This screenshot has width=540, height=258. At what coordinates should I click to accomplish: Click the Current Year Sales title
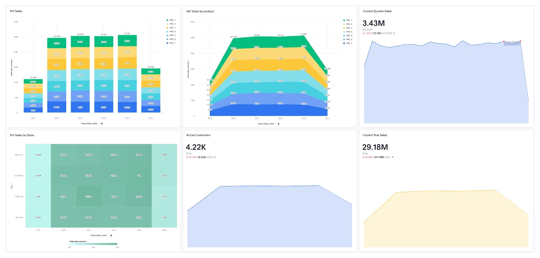point(375,135)
